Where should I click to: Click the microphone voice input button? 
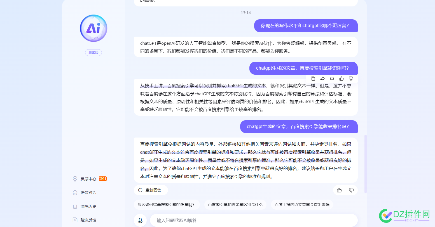[x=140, y=220]
